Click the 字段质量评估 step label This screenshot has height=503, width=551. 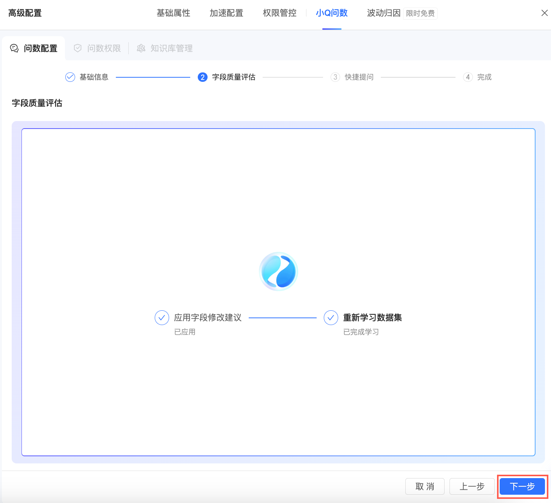[234, 77]
